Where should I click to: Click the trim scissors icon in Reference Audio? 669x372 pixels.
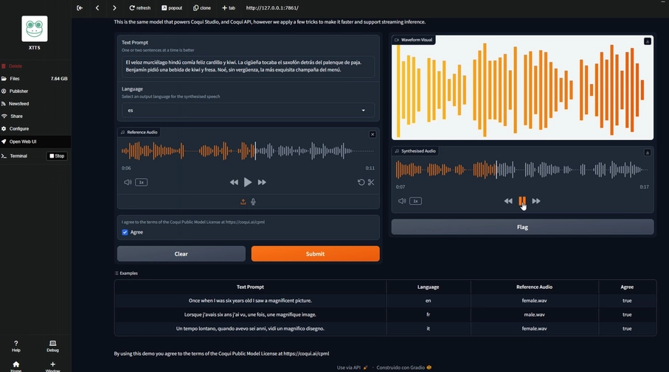click(371, 182)
